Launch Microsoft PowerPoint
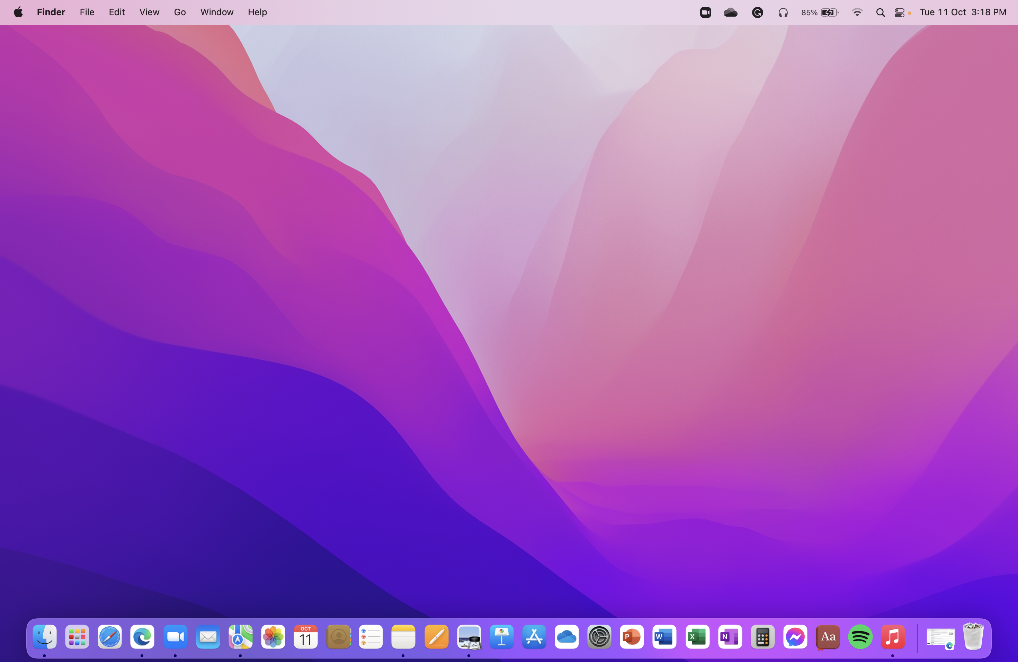Screen dimensions: 1018x662 (632, 637)
